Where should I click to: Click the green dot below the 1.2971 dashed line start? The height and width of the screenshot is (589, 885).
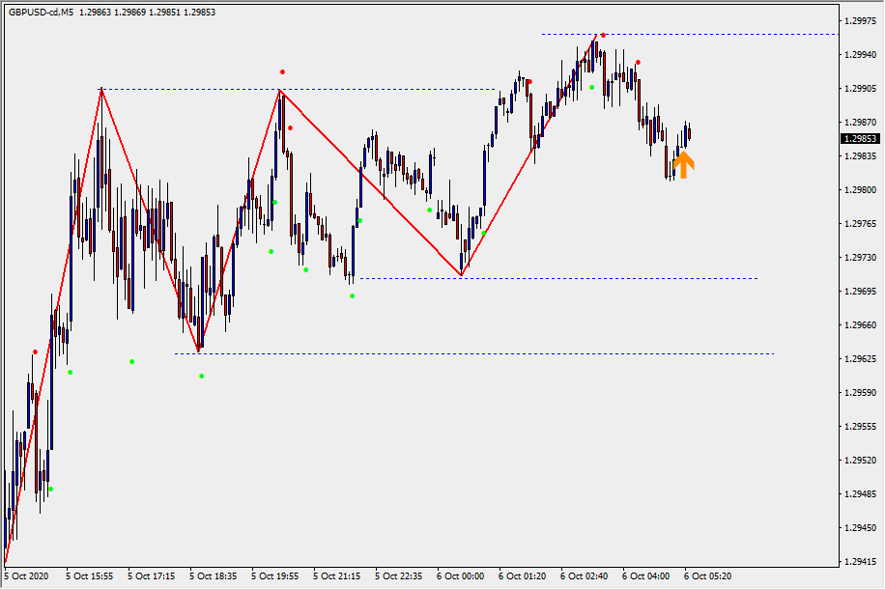click(352, 295)
